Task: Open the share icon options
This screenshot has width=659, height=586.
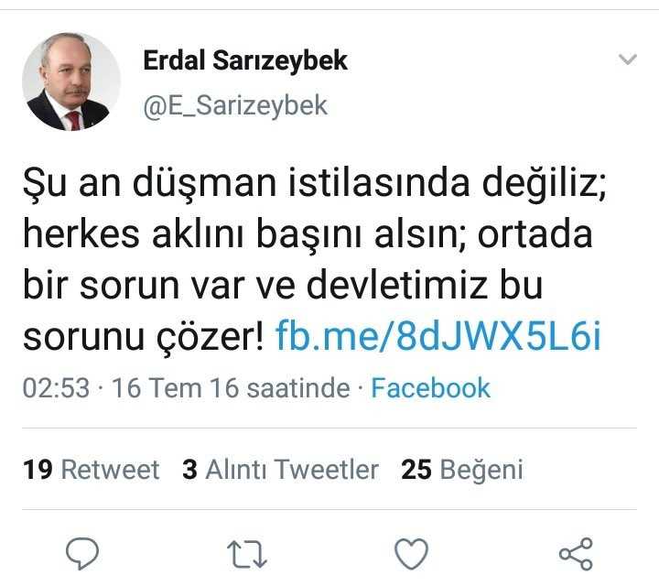Action: tap(576, 554)
